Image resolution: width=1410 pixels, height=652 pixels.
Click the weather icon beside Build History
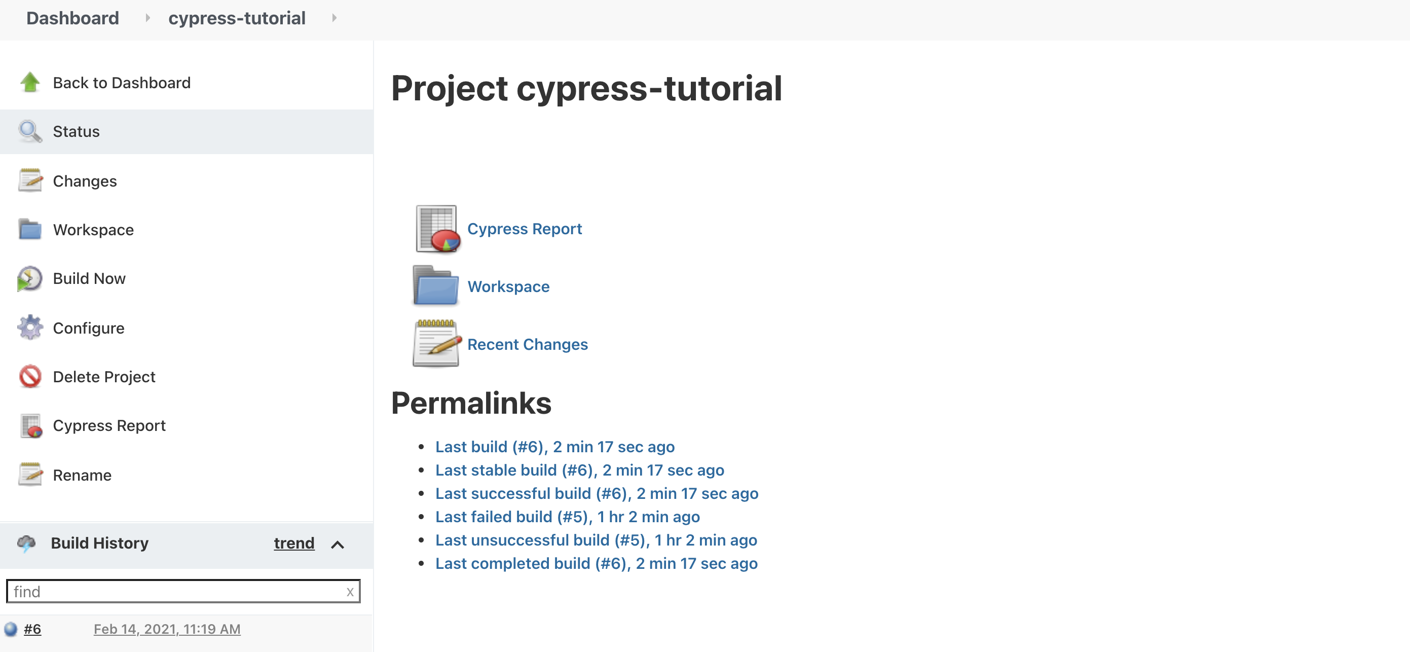[x=27, y=543]
